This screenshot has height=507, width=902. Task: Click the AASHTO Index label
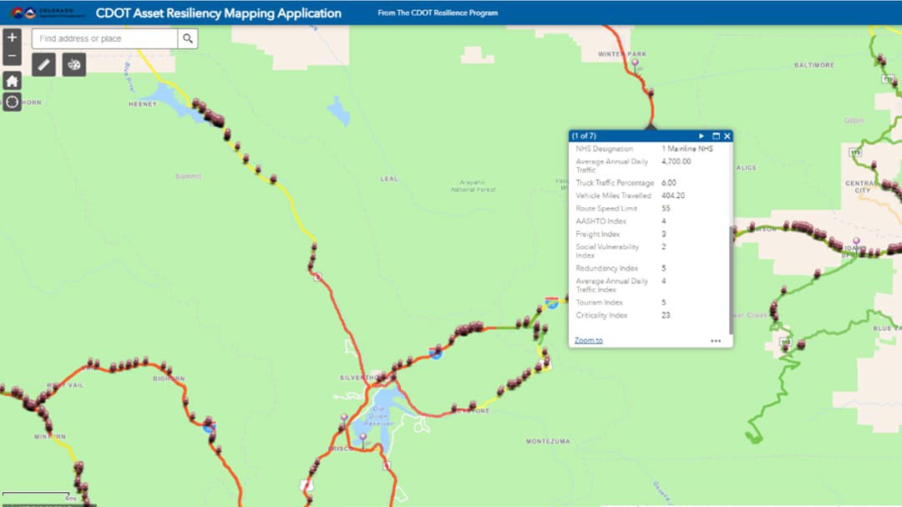[600, 221]
